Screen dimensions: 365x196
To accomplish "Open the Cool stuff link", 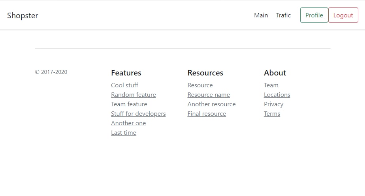I will pyautogui.click(x=124, y=85).
